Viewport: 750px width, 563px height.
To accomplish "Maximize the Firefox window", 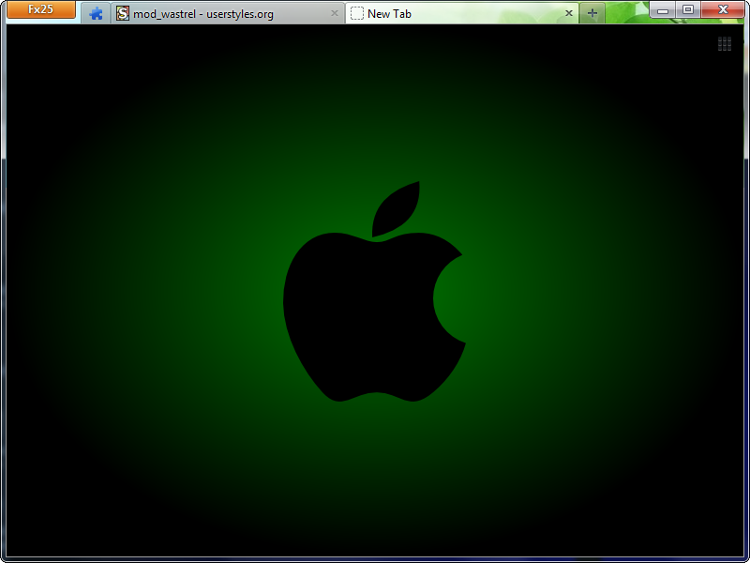I will click(688, 9).
